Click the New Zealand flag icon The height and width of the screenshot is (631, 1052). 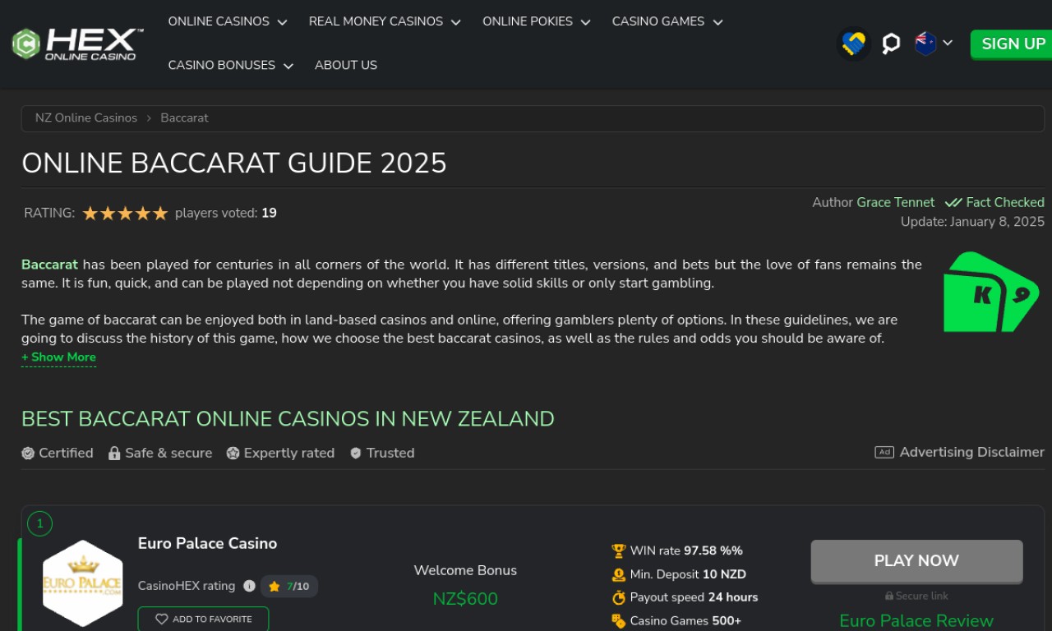[925, 43]
